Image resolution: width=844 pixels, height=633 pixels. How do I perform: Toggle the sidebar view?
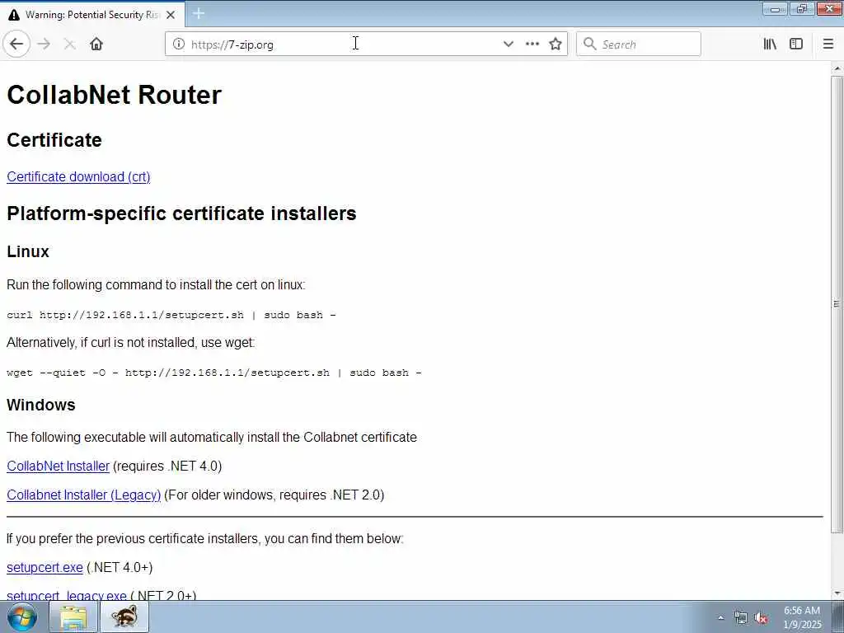(x=796, y=45)
